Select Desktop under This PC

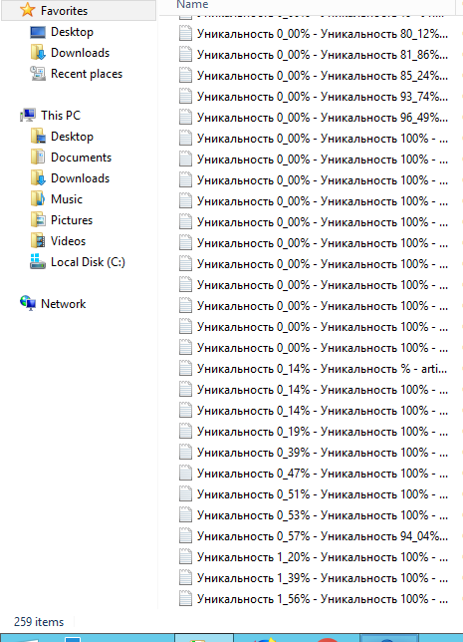click(x=72, y=137)
